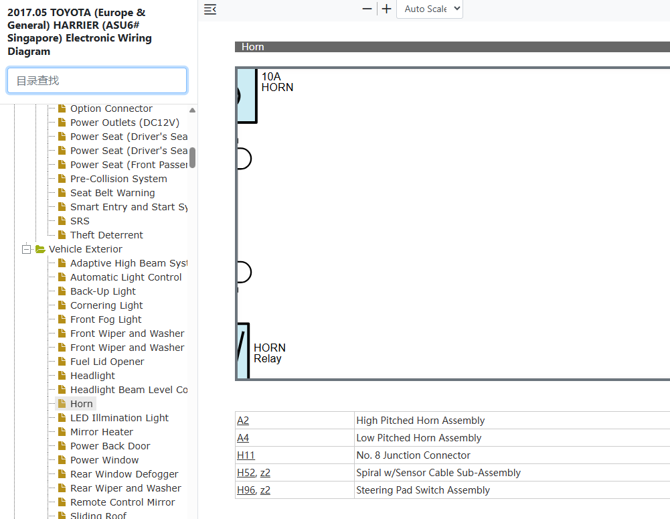Focus the table of contents search field
670x519 pixels.
tap(97, 80)
